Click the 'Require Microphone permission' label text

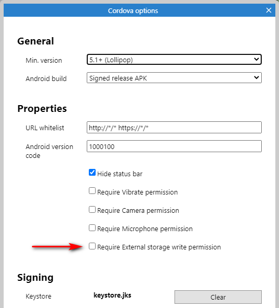point(145,229)
